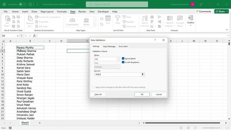The height and width of the screenshot is (130, 231).
Task: Click the Forecast Sheet icon
Action: point(180,21)
